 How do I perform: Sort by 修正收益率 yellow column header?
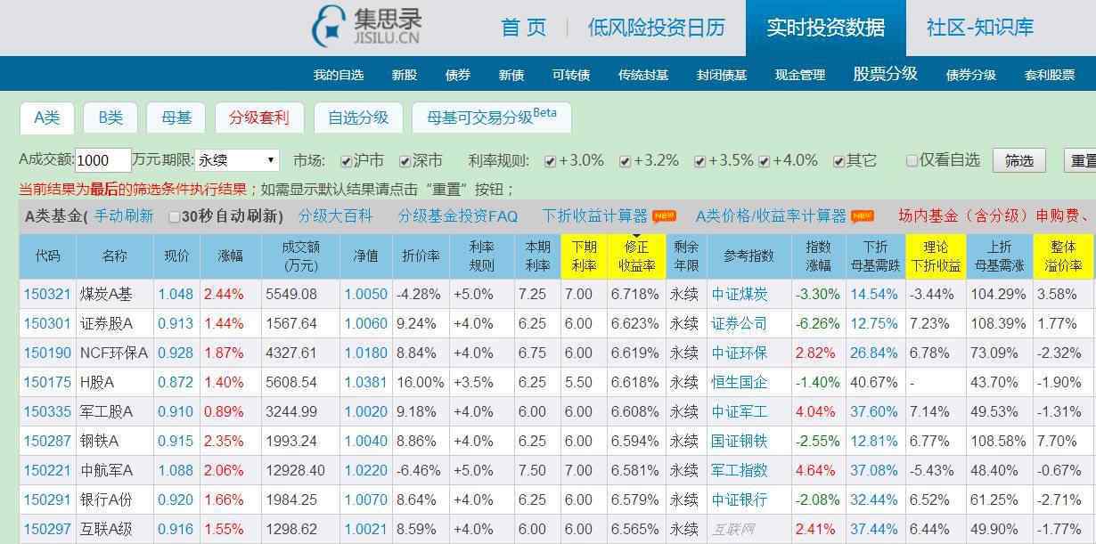pyautogui.click(x=636, y=256)
